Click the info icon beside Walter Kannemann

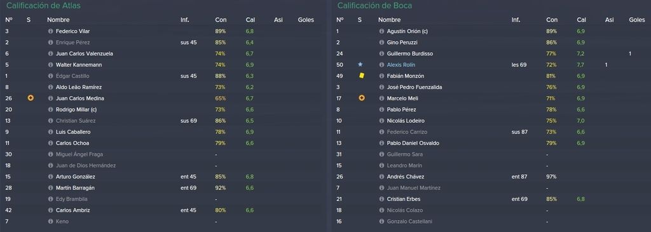51,65
